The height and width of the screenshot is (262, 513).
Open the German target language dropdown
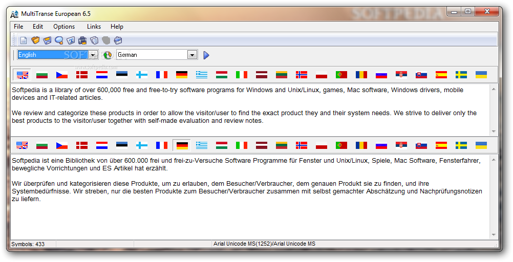point(193,55)
